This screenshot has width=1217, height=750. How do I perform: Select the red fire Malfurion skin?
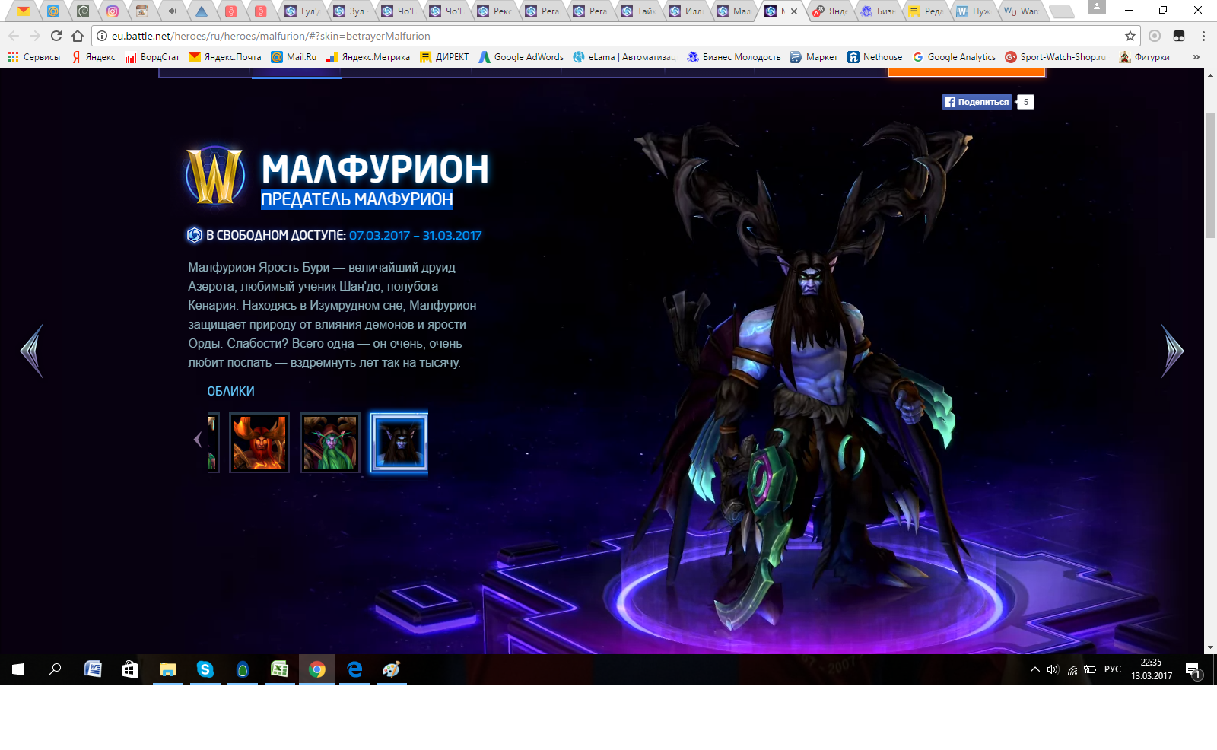coord(259,443)
